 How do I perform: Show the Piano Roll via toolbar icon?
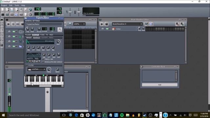[x=12, y=14]
